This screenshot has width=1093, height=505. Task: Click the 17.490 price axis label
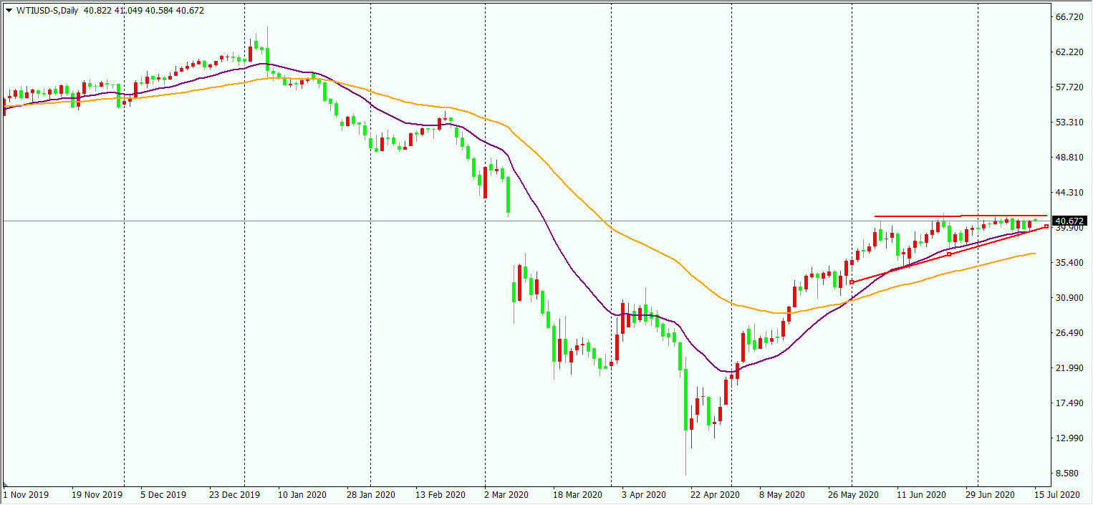pos(1069,403)
